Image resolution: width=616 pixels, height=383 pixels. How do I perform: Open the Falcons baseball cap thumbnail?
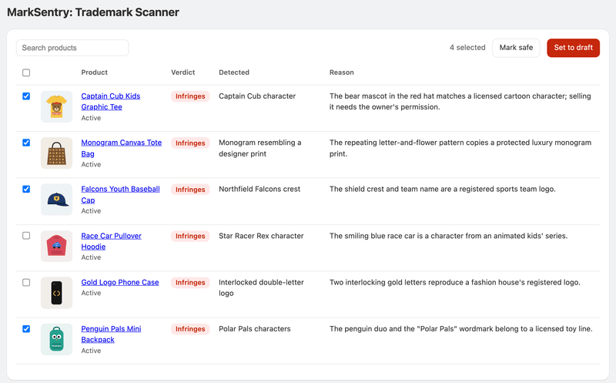[x=56, y=200]
